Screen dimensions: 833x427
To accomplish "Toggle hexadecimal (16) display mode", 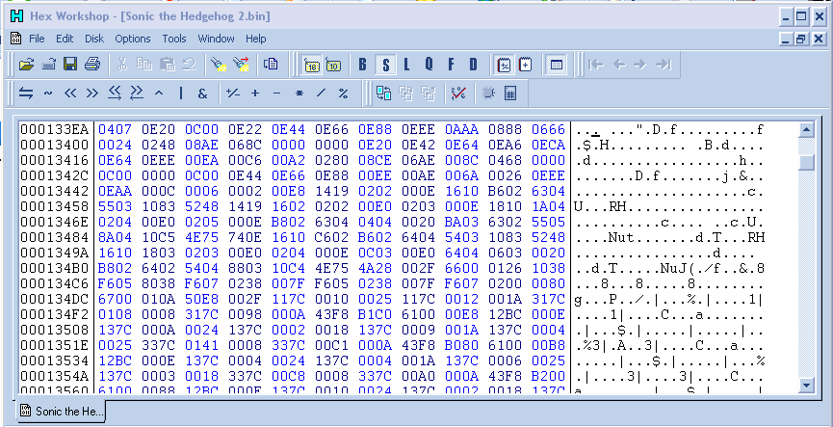I will coord(311,66).
